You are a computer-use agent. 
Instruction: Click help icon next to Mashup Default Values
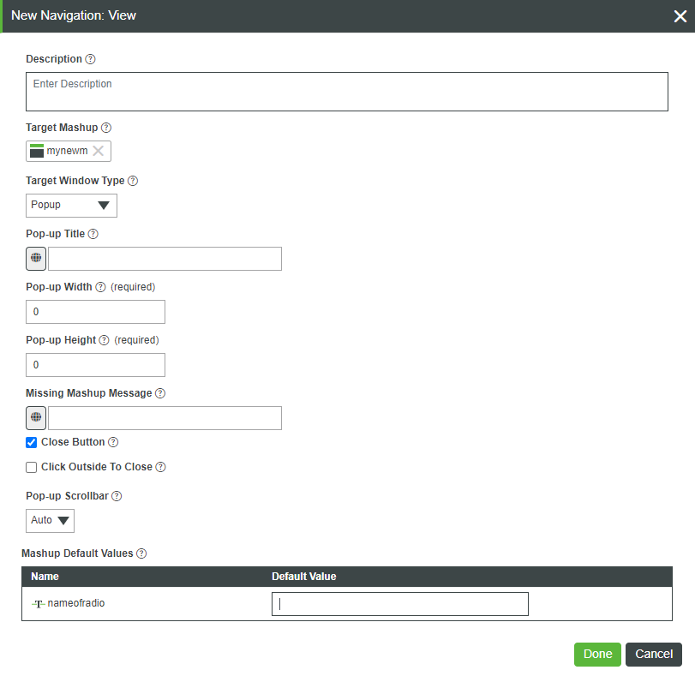141,553
